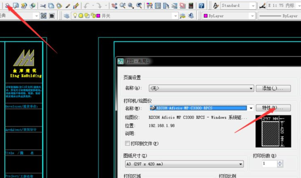The image size is (301, 178).
Task: Click the Copy icon in toolbar
Action: [51, 5]
